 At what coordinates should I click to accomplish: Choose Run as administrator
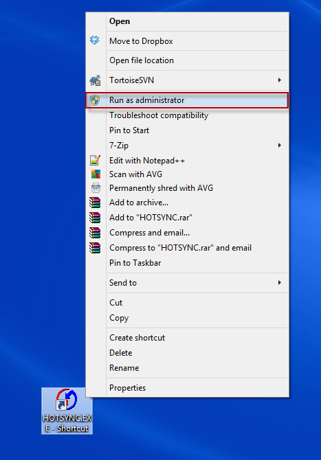[187, 100]
